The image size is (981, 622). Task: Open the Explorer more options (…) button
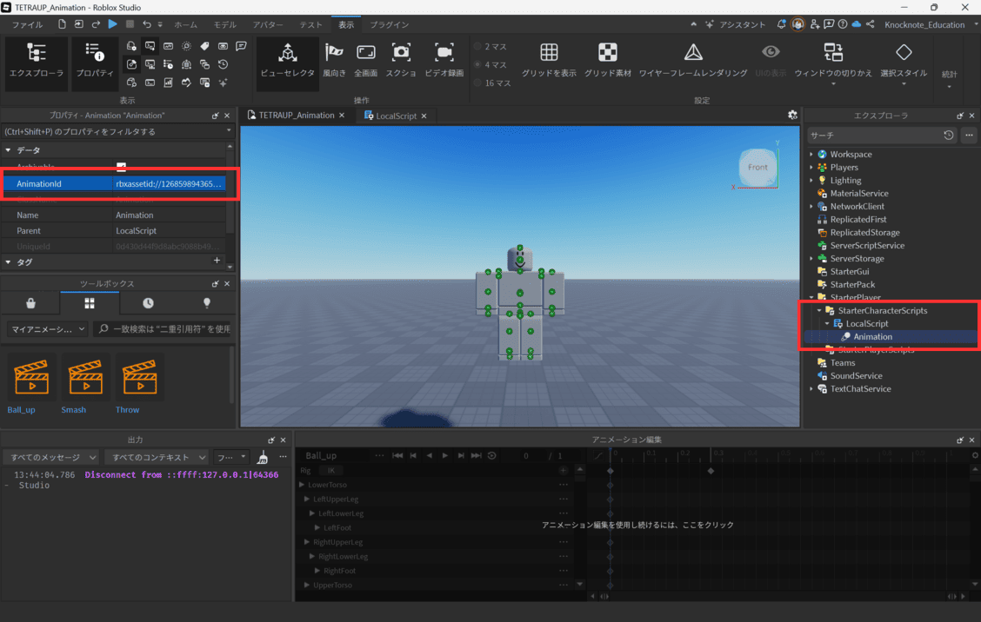[x=969, y=135]
